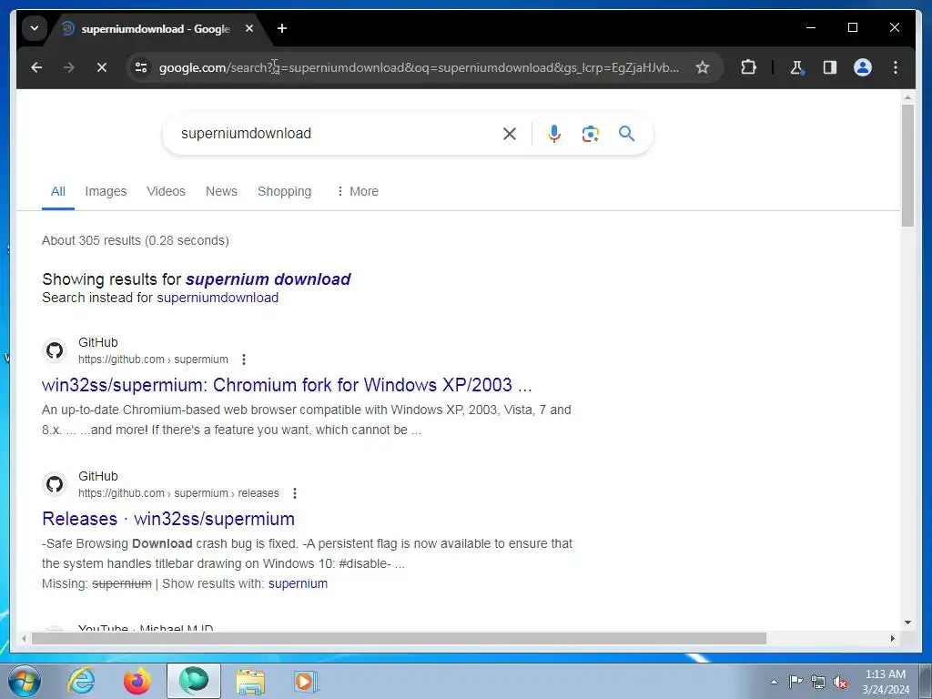This screenshot has height=699, width=932.
Task: Open a new browser tab
Action: (282, 28)
